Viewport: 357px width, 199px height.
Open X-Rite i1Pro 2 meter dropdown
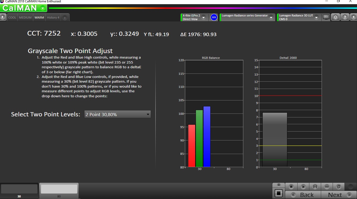click(204, 18)
